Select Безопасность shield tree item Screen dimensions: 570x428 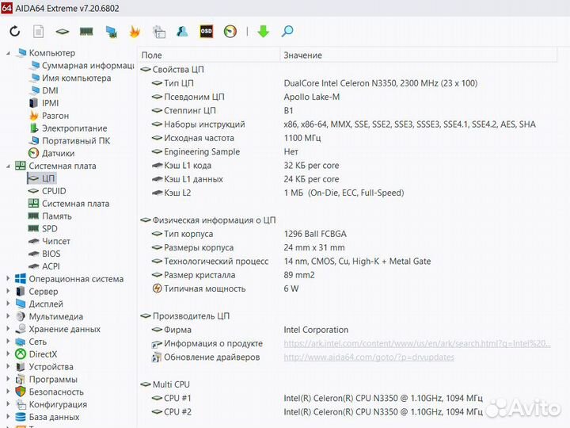(49, 392)
